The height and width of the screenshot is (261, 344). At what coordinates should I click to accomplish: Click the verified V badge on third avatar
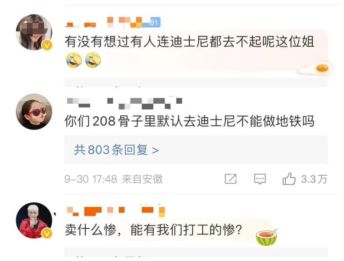tap(47, 234)
